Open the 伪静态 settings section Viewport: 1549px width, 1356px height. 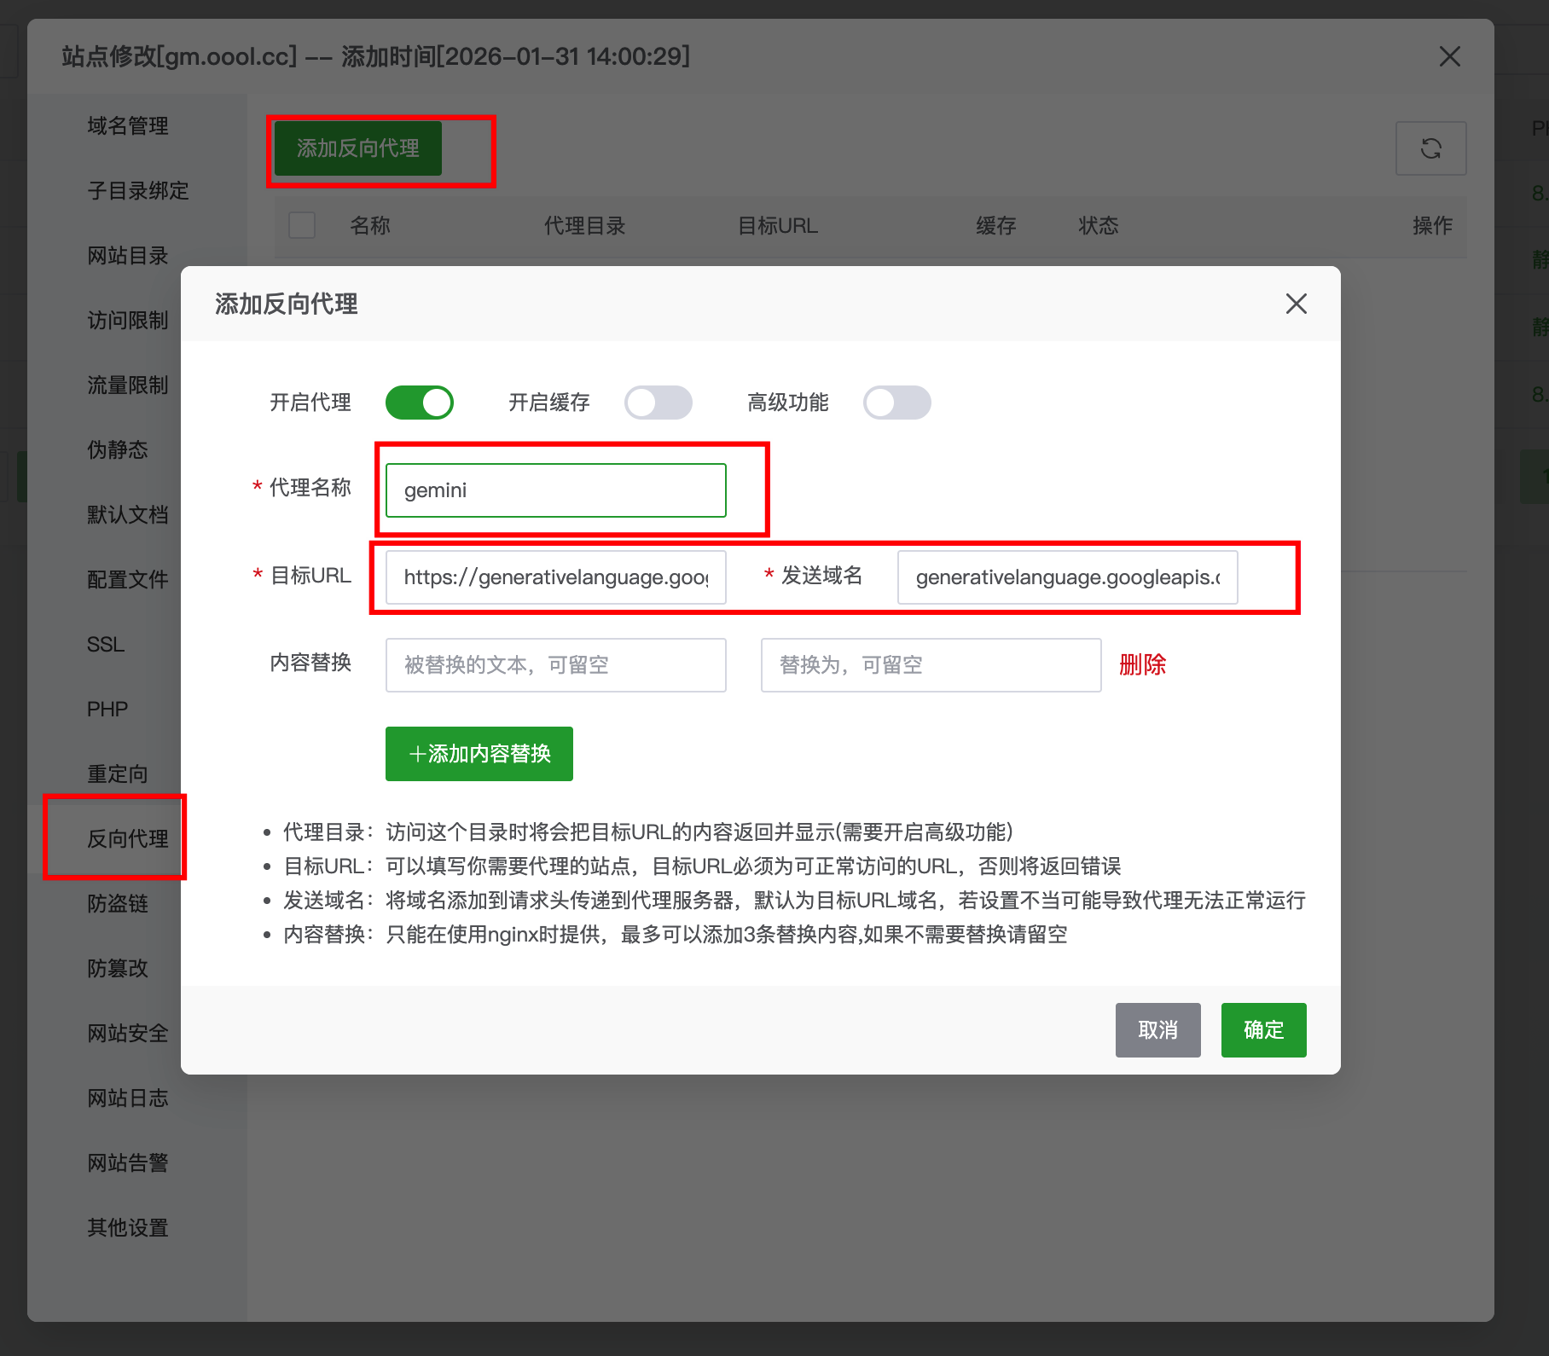pos(116,449)
